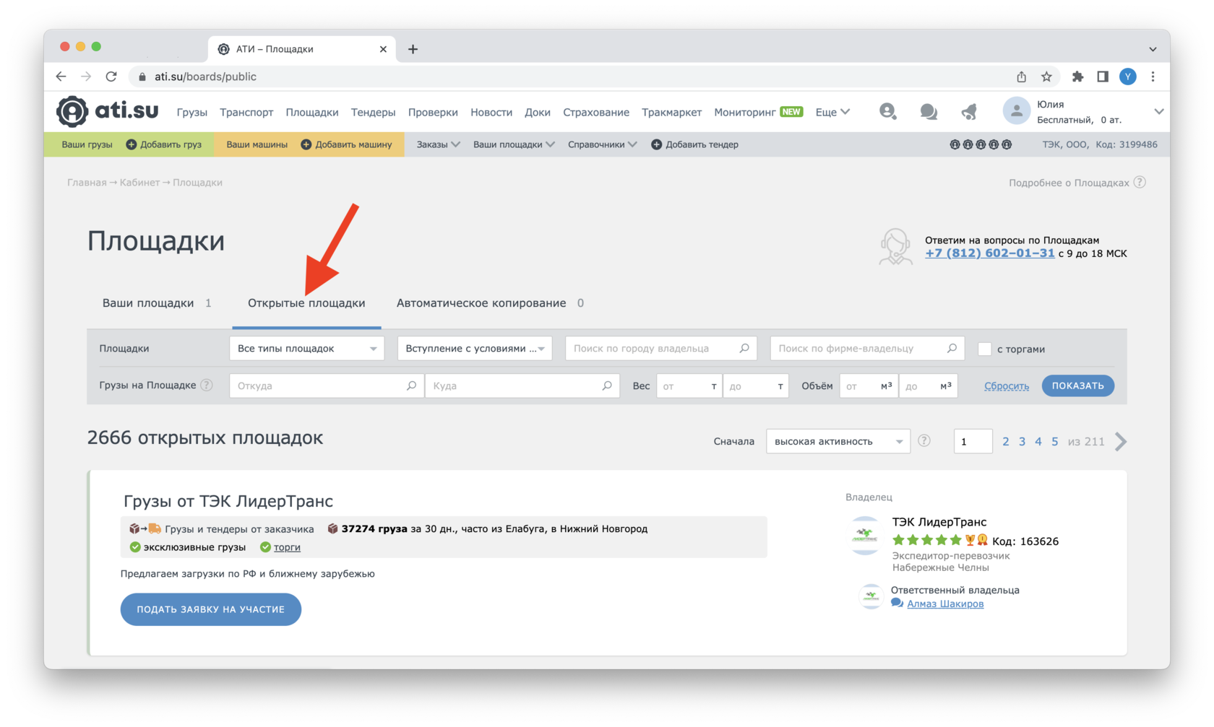Click the Ваши грузы button
This screenshot has height=727, width=1214.
coord(87,144)
